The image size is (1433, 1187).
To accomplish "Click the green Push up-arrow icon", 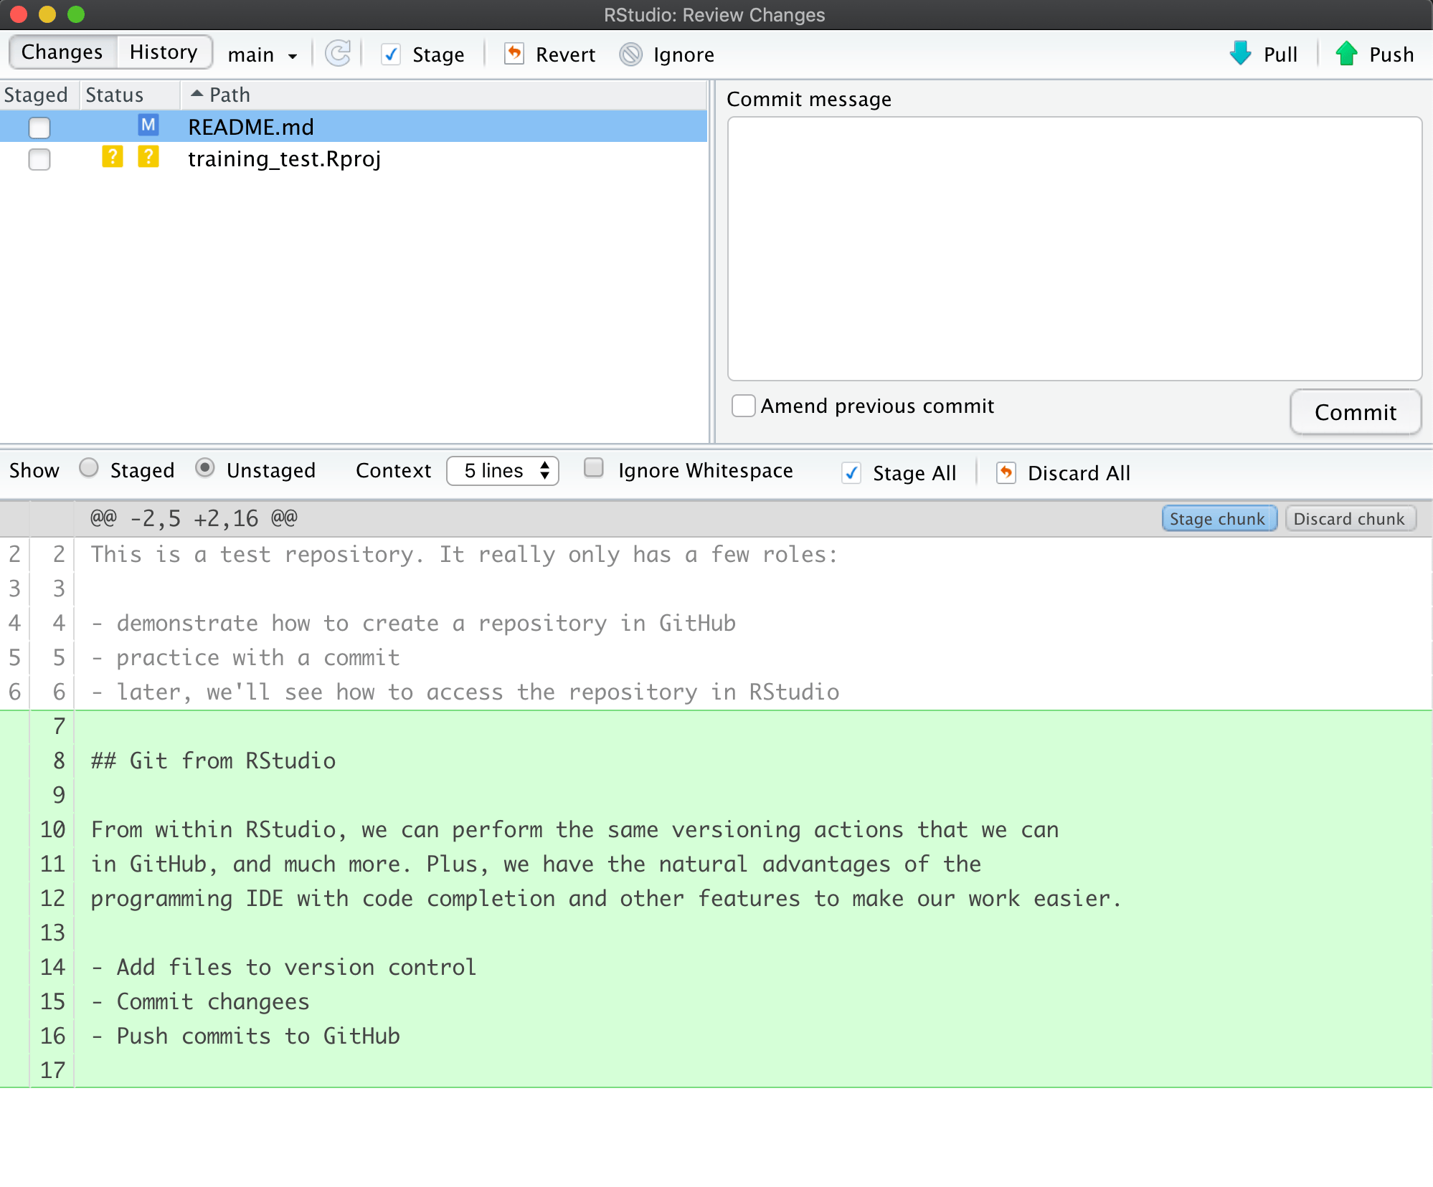I will pyautogui.click(x=1346, y=53).
